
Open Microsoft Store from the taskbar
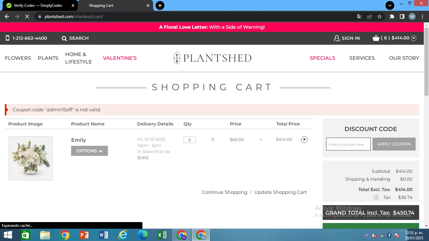(x=26, y=235)
